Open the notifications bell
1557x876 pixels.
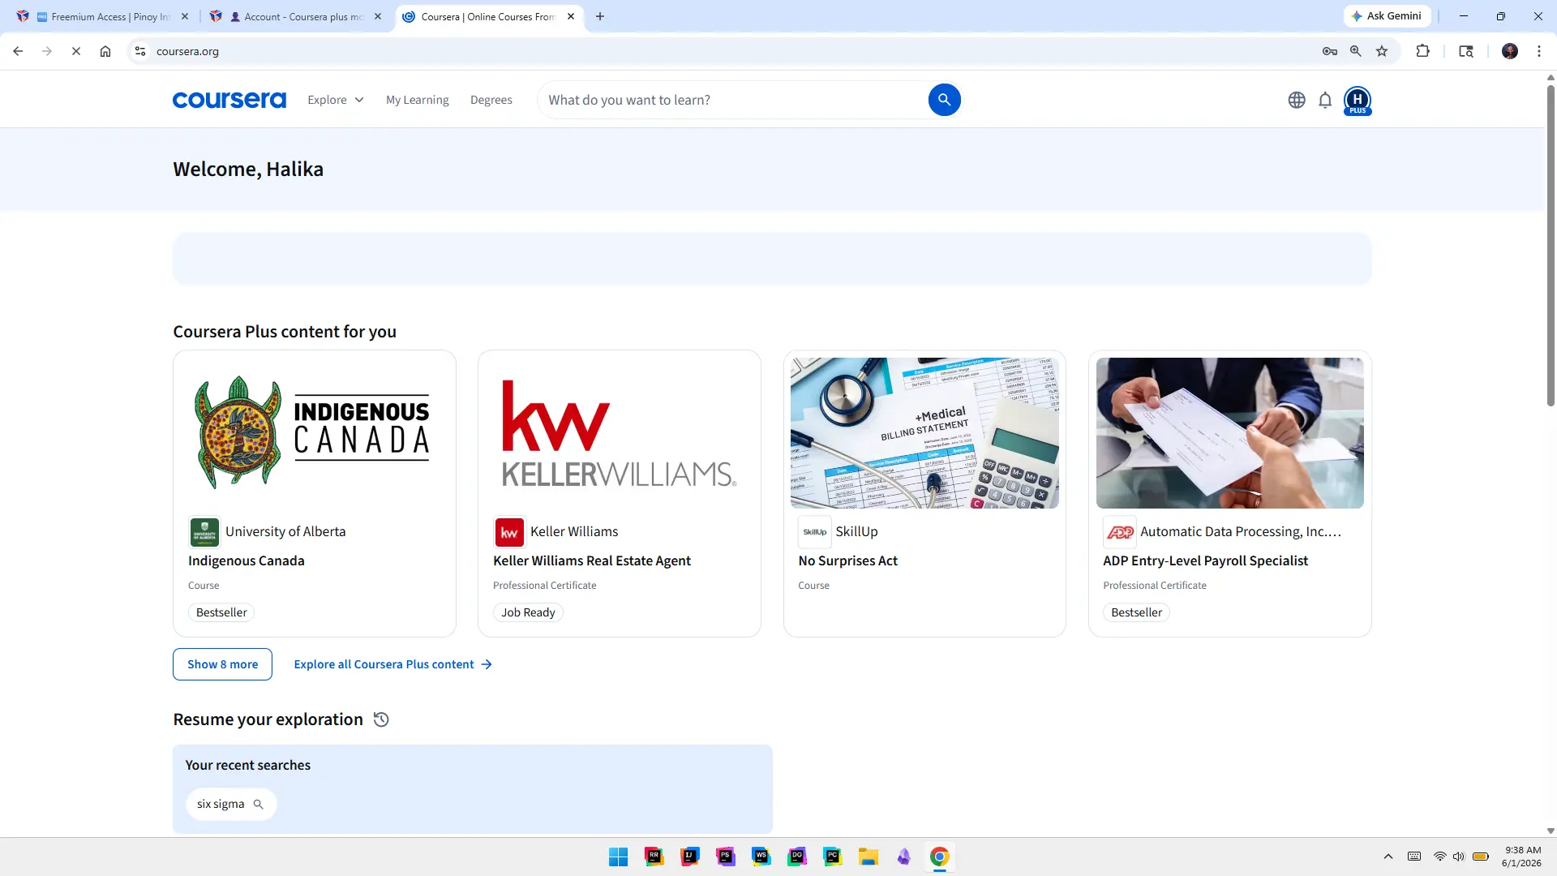(x=1325, y=100)
